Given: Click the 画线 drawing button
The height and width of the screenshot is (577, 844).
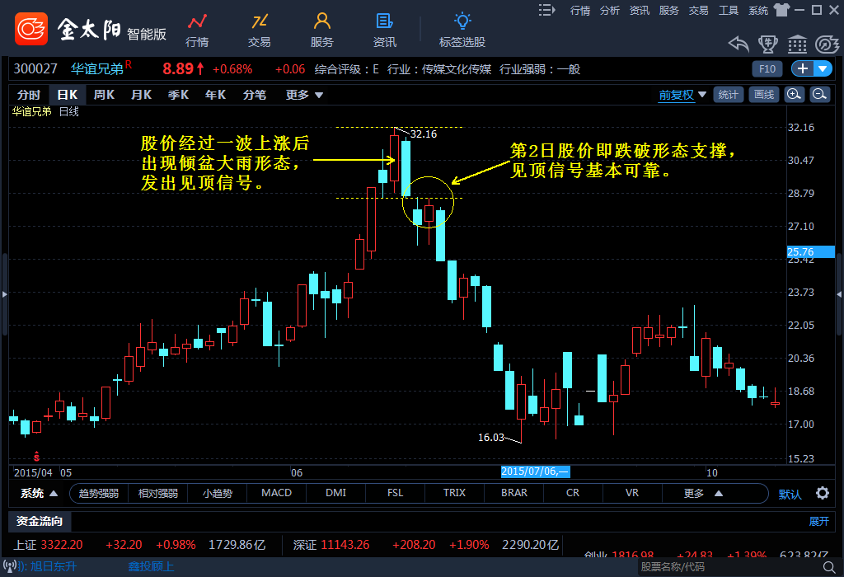Looking at the screenshot, I should [764, 95].
